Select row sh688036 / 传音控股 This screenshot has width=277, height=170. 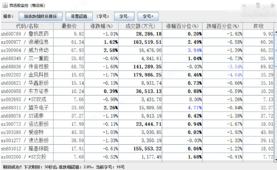137,67
